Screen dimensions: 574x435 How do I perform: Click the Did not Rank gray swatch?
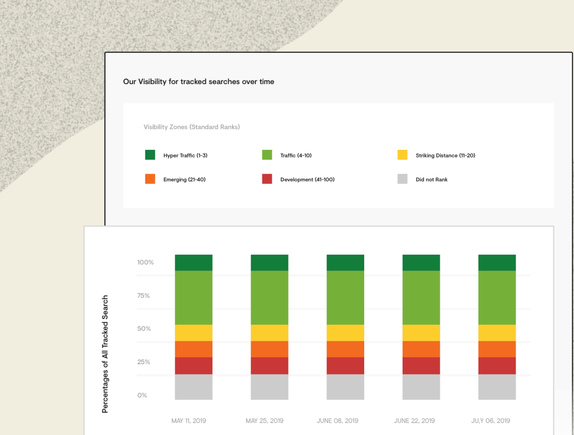[402, 179]
